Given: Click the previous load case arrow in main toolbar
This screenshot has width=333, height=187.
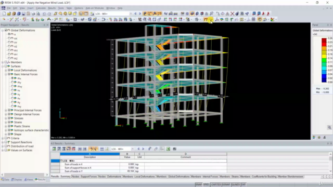Looking at the screenshot, I should point(135,14).
